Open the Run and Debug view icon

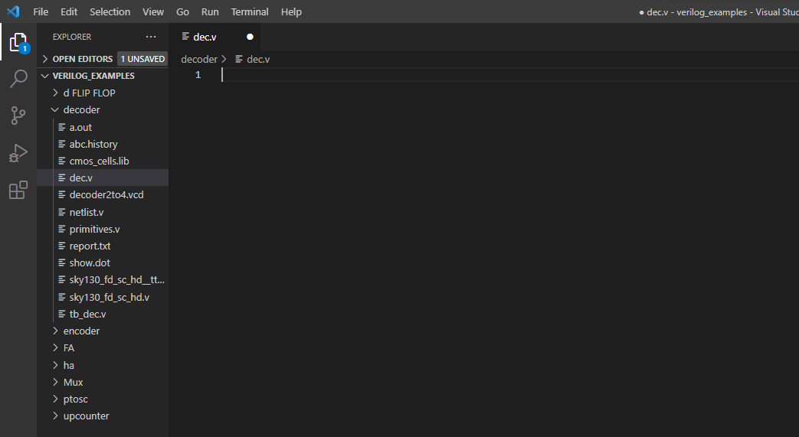click(18, 153)
